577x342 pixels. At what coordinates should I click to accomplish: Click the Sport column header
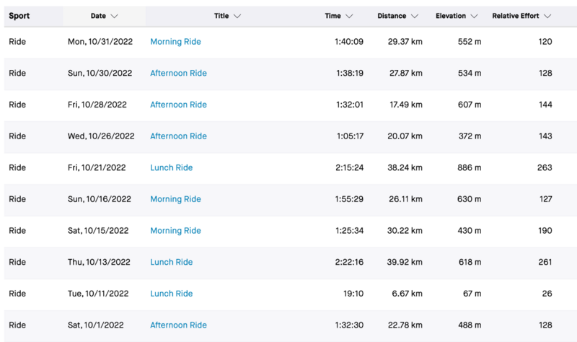(x=19, y=16)
